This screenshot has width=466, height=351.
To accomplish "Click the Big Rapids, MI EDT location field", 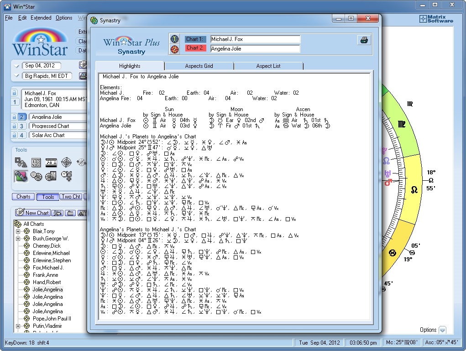I will click(47, 76).
